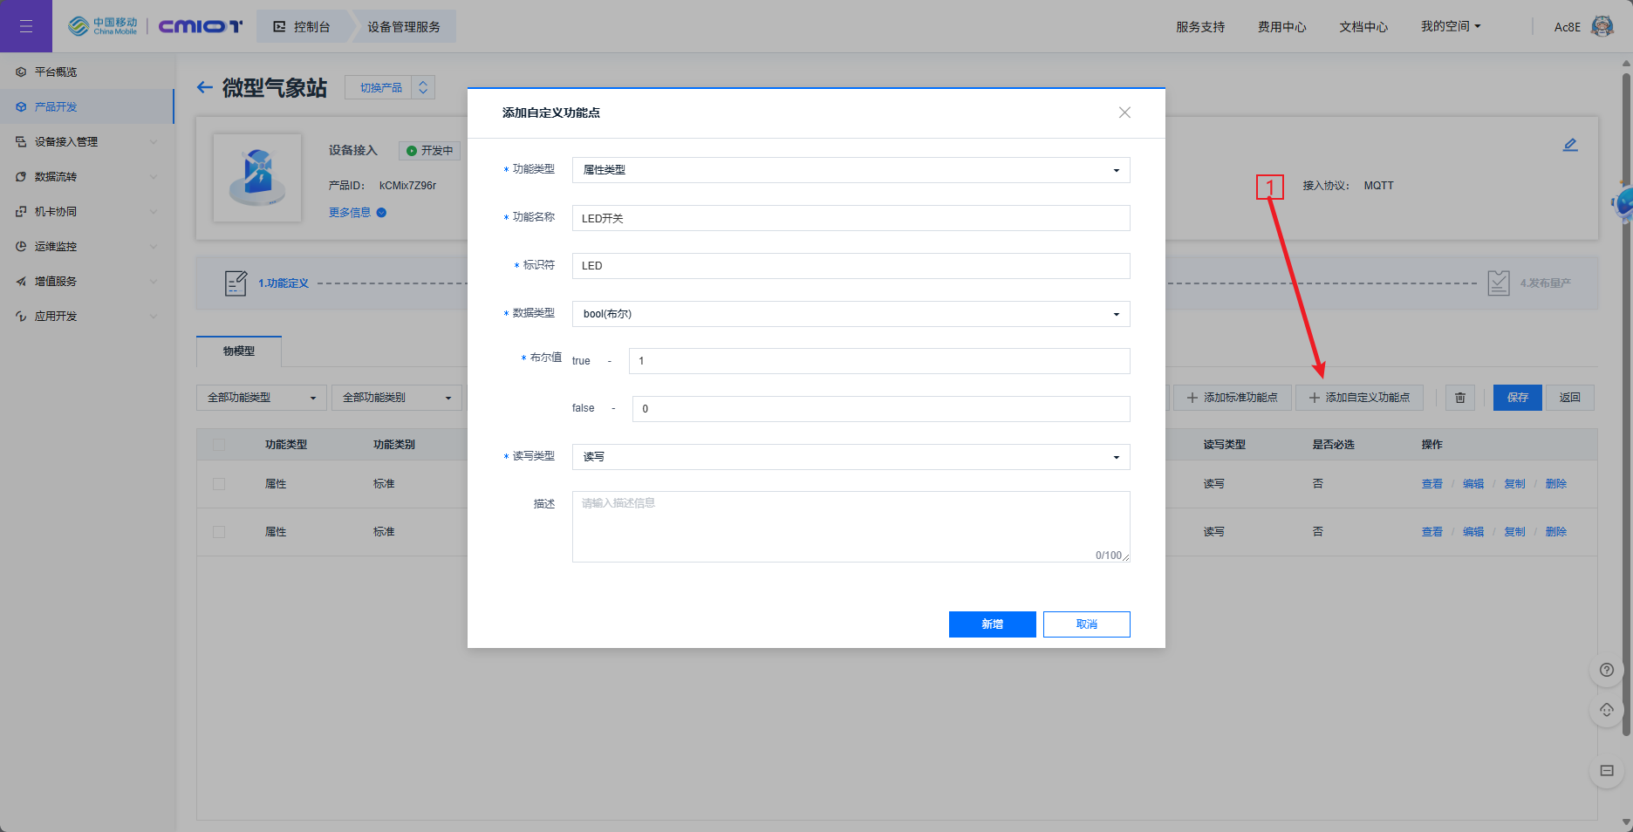Click 编辑 in the first table row

click(1473, 484)
